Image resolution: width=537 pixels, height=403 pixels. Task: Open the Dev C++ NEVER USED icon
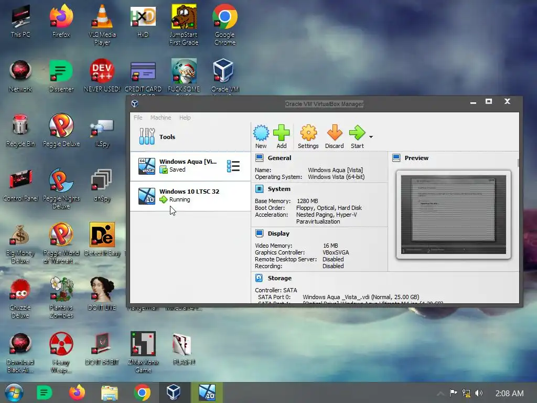click(102, 76)
